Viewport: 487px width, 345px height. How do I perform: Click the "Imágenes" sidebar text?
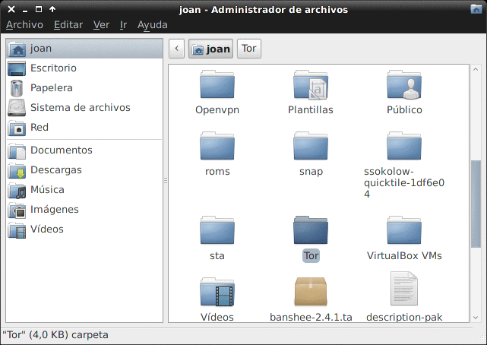click(x=55, y=210)
